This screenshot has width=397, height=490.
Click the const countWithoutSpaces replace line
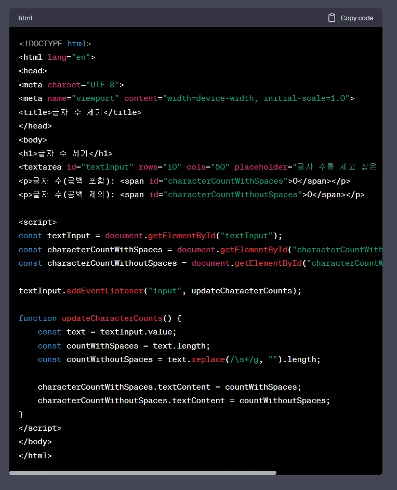pyautogui.click(x=179, y=359)
